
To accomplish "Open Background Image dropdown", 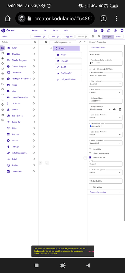I will (x=100, y=109).
